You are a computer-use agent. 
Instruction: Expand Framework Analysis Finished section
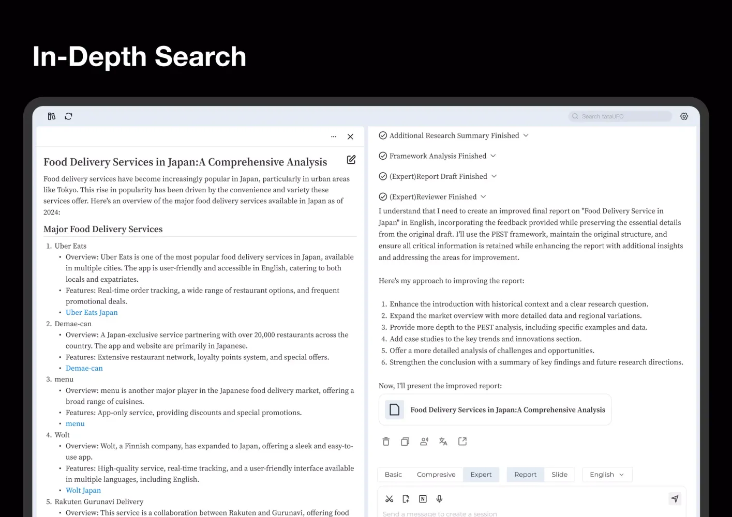coord(493,156)
